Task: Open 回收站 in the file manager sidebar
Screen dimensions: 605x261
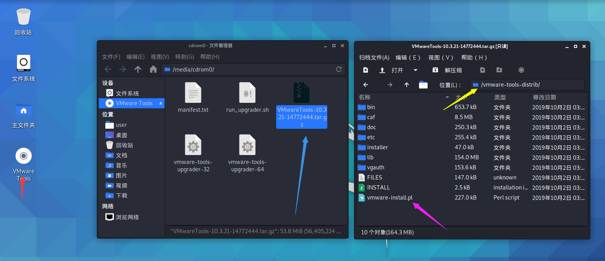Action: tap(132, 145)
